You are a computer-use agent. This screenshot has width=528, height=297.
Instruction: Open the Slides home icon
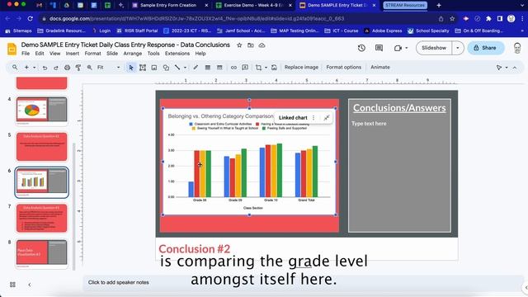12,49
